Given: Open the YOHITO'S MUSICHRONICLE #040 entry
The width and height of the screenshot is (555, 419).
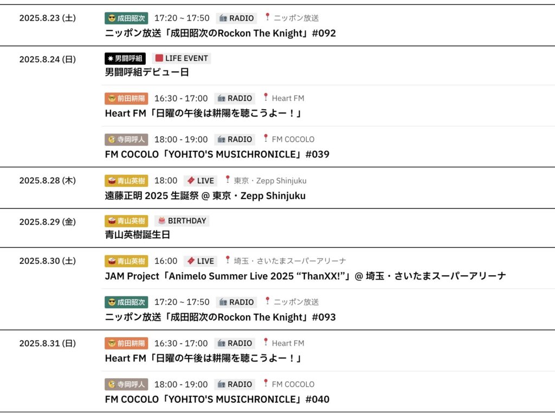Looking at the screenshot, I should [217, 399].
